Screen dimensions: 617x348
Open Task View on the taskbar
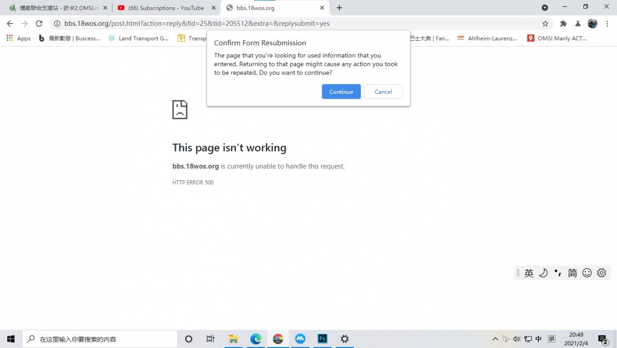(210, 339)
